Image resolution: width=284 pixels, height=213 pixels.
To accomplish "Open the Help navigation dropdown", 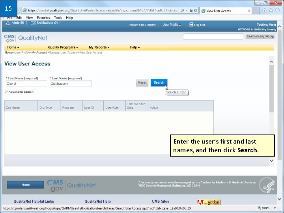I will click(135, 47).
